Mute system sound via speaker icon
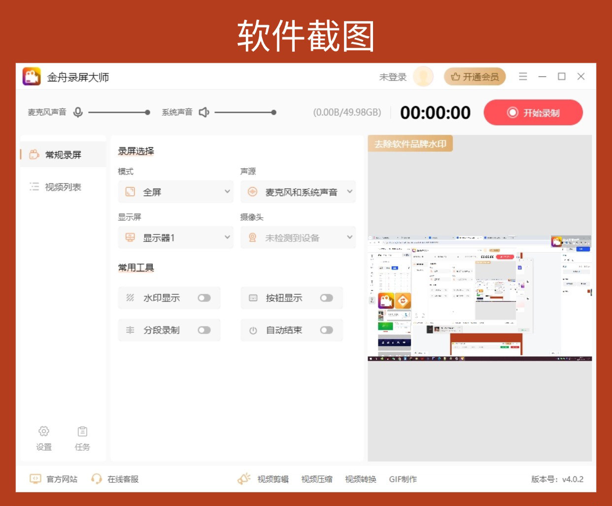612x506 pixels. (204, 112)
